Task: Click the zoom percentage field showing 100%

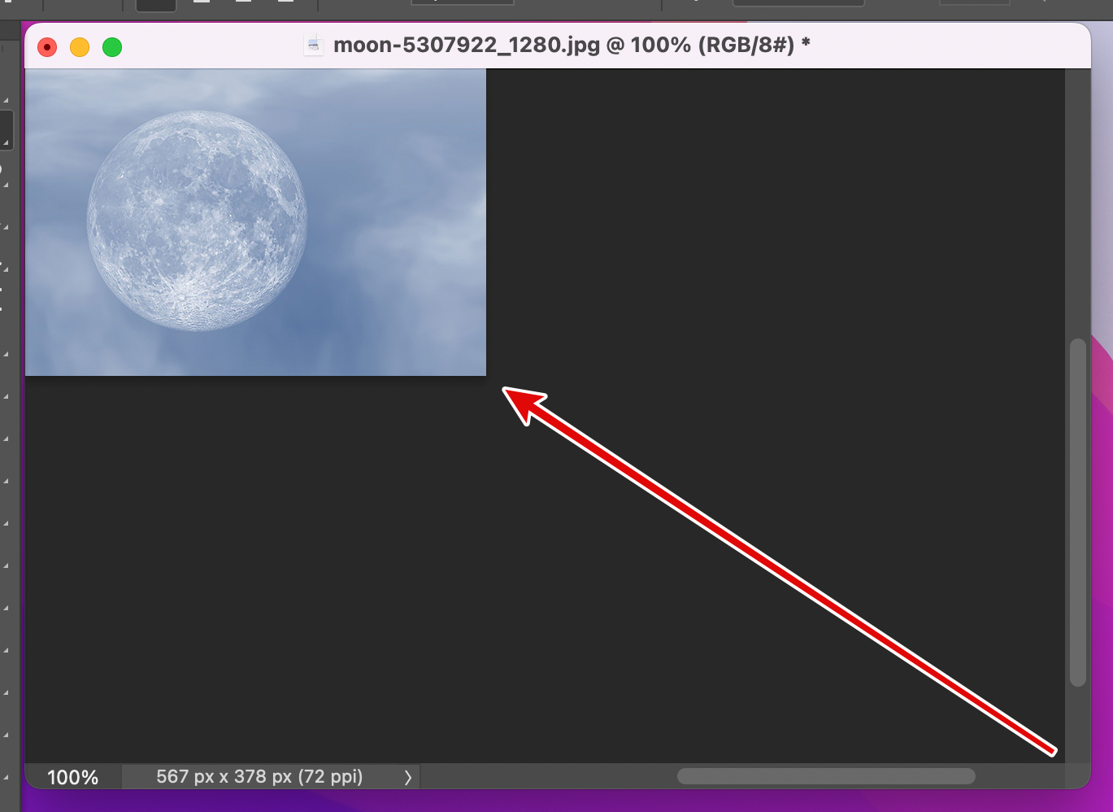Action: tap(73, 777)
